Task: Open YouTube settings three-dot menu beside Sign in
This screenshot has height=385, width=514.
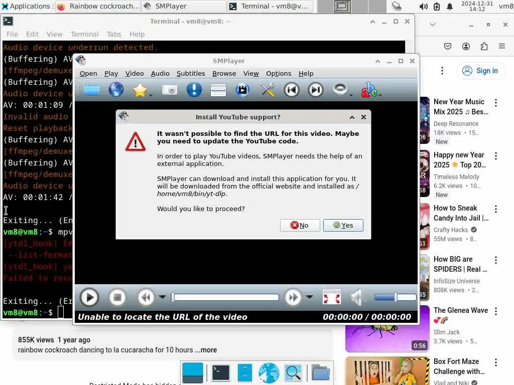Action: pos(442,71)
